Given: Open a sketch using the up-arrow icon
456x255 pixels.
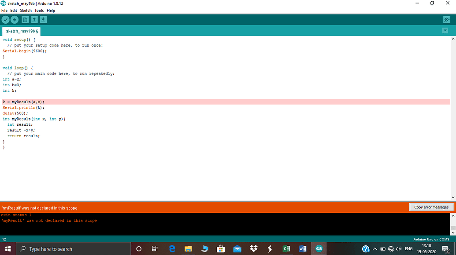Looking at the screenshot, I should pyautogui.click(x=34, y=20).
